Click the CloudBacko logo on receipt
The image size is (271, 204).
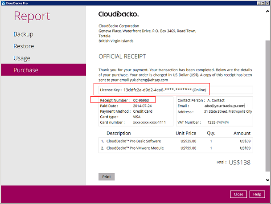point(119,14)
